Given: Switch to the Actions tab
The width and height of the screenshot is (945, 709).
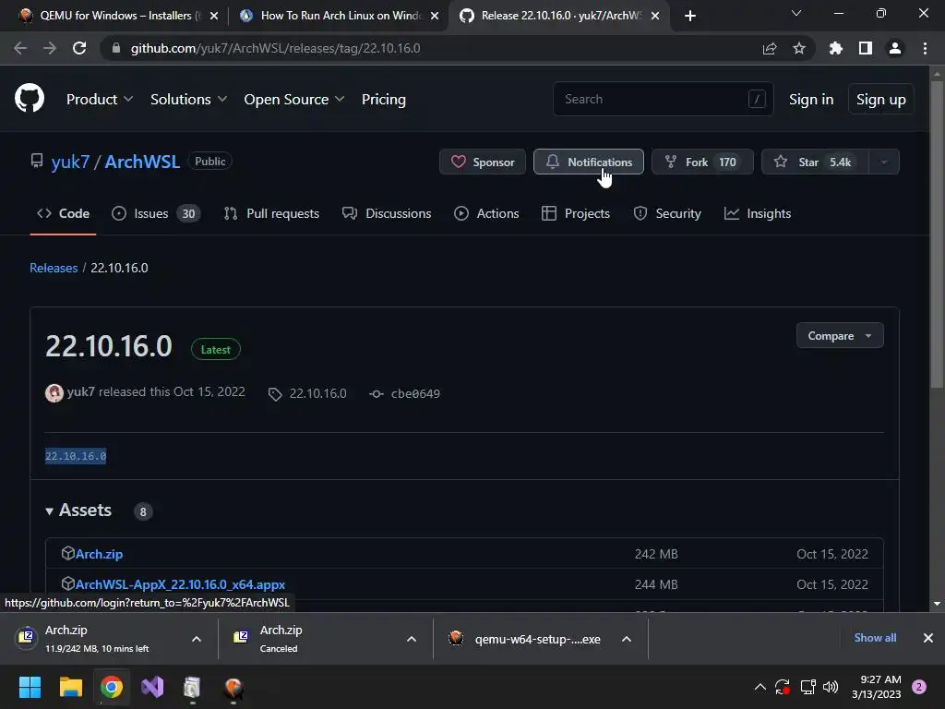Looking at the screenshot, I should click(x=486, y=213).
